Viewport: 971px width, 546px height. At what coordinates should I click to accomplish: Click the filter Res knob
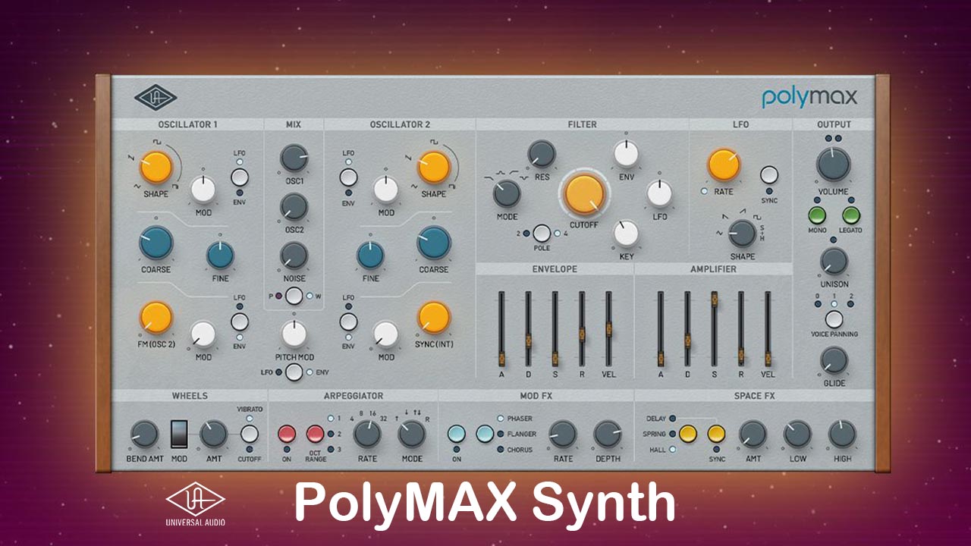coord(541,154)
